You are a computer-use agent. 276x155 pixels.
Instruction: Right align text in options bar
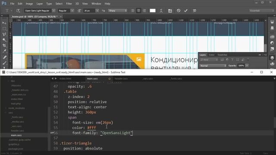(144, 11)
